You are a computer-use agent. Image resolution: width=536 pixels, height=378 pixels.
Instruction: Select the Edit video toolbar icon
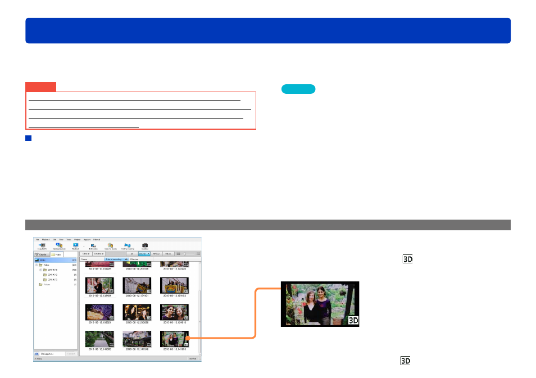tap(93, 245)
